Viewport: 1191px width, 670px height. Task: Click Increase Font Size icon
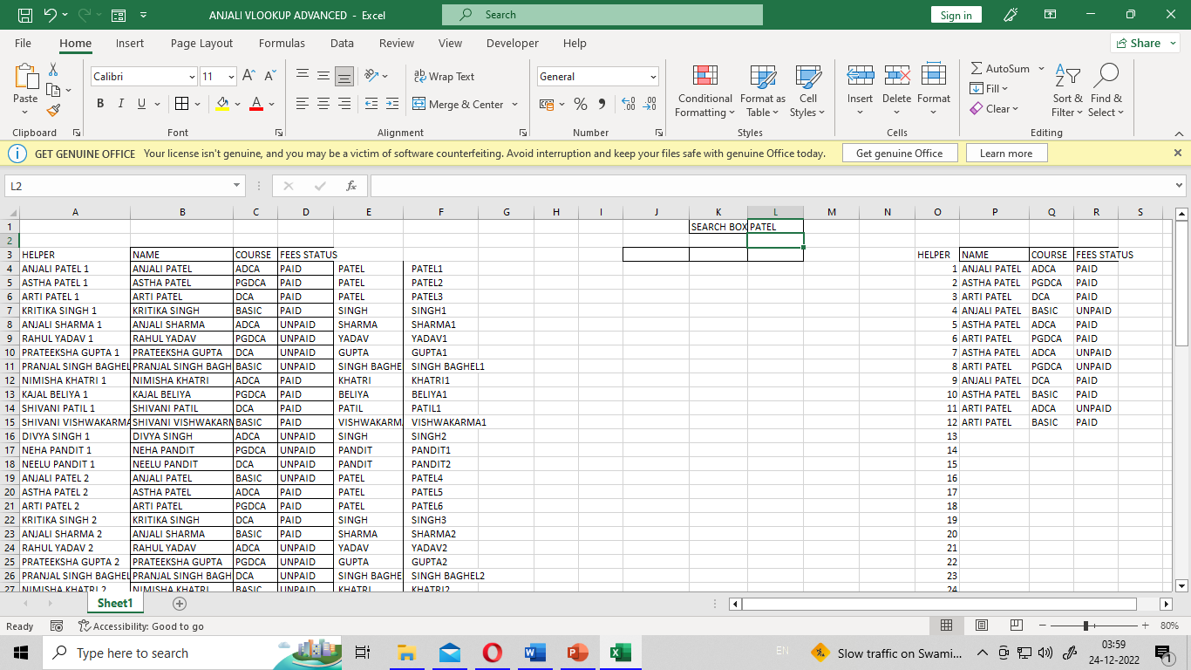pos(248,76)
